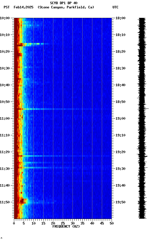Click the title text SCYB DP1 BP 40
The width and height of the screenshot is (154, 241).
click(64, 3)
